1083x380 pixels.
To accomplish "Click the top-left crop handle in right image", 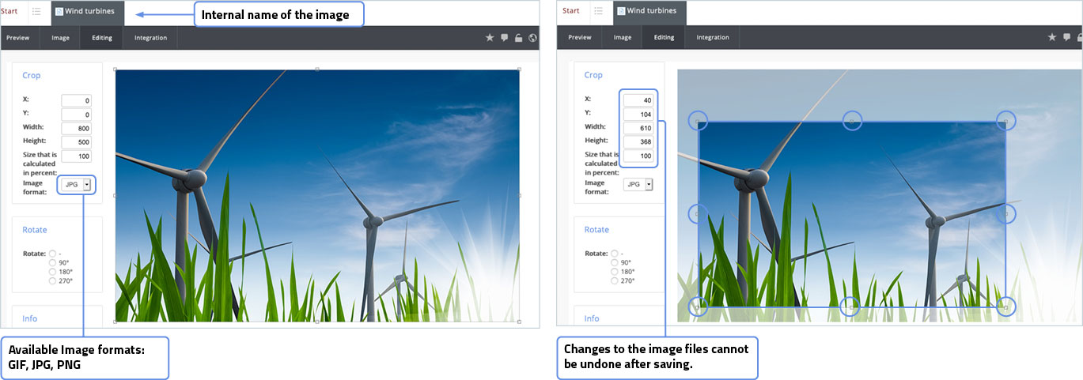I will pos(697,120).
